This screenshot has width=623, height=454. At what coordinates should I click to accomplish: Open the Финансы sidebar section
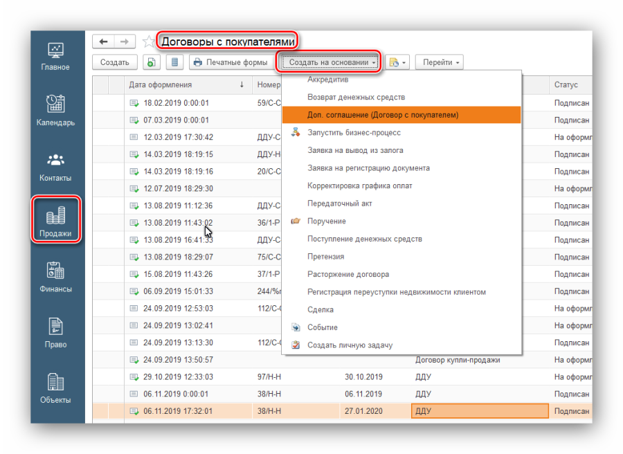point(55,277)
